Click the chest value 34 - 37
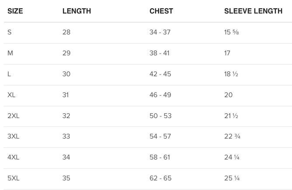This screenshot has width=292, height=190. pyautogui.click(x=160, y=32)
